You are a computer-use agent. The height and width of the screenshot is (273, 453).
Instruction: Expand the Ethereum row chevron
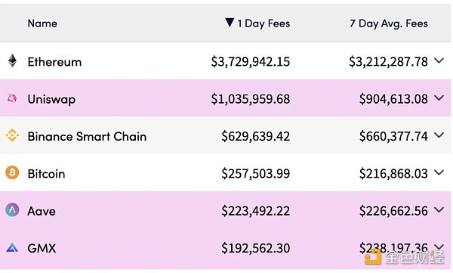coord(439,60)
